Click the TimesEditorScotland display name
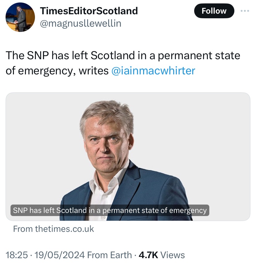Viewport: 256px width, 265px height. (89, 11)
